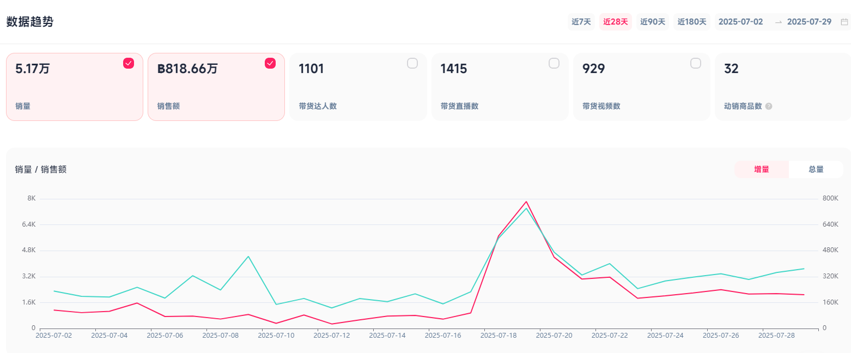Edit the start date 2025-07-02
The width and height of the screenshot is (851, 353).
(741, 22)
